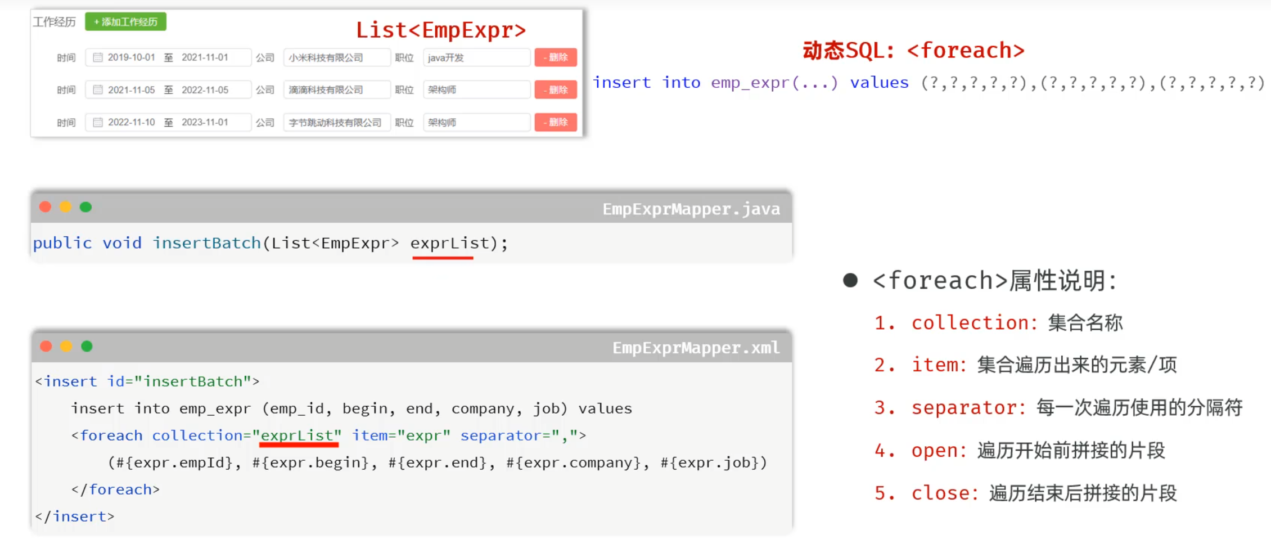The width and height of the screenshot is (1271, 539).
Task: Click red dot in EmpExprMapper.java window
Action: coord(46,207)
